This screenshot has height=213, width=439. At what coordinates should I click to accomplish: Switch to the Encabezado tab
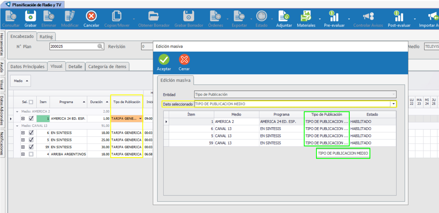point(22,36)
